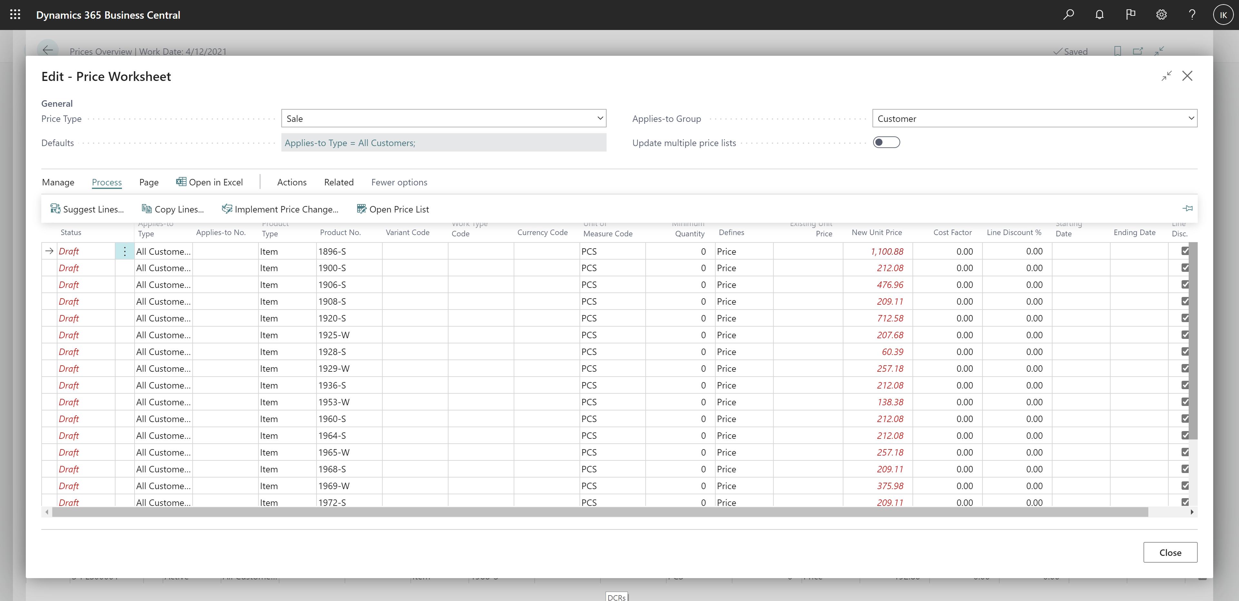Click the notifications bell icon
This screenshot has height=601, width=1239.
pos(1100,14)
